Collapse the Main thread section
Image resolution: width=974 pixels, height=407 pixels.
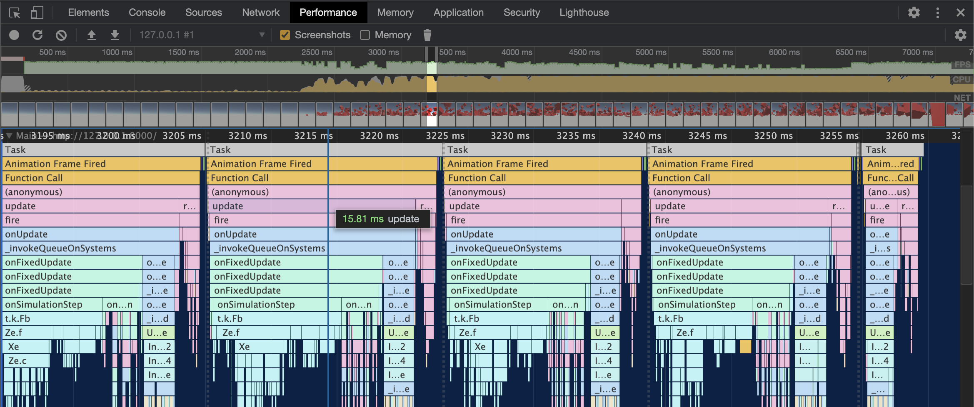click(9, 136)
